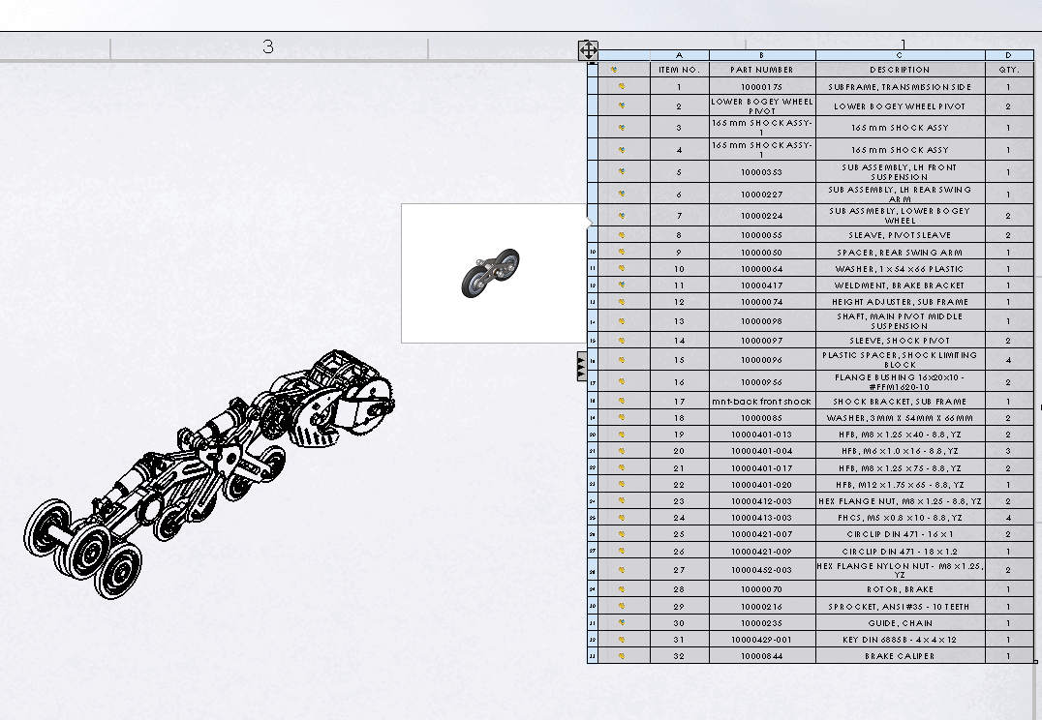
Task: Select the suspension assembly drawing view
Action: click(x=210, y=473)
